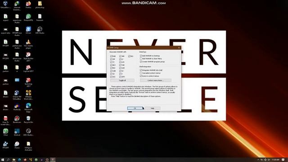Viewport: 288px width, 162px height.
Task: Select the How To Install Ubuntu PDF icon
Action: [x=5, y=120]
